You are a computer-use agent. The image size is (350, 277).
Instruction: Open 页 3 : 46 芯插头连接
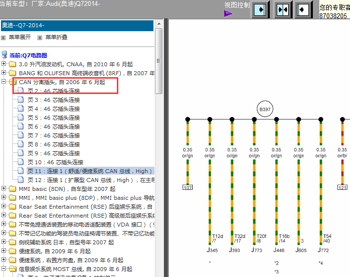coord(53,100)
